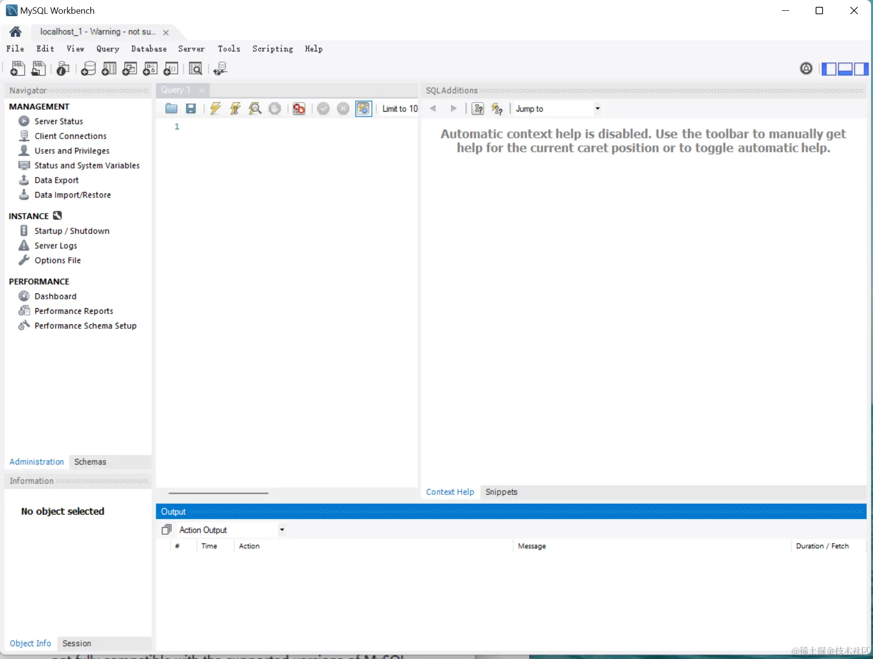
Task: Hide the bottom output panel
Action: click(x=845, y=69)
